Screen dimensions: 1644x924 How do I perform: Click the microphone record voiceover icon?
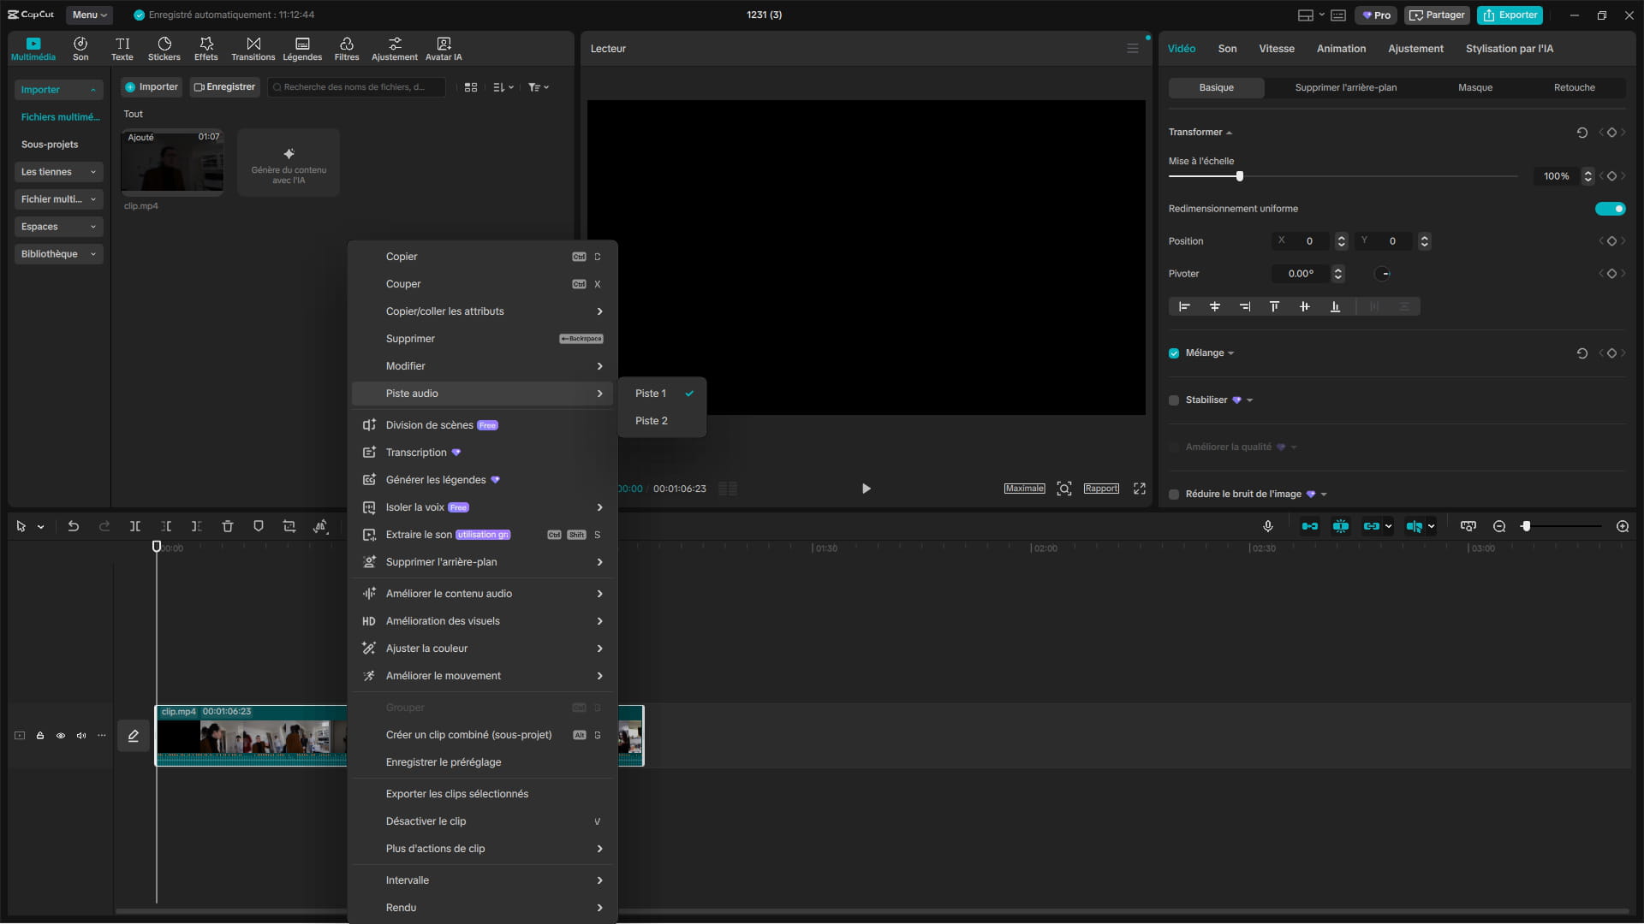(1268, 526)
